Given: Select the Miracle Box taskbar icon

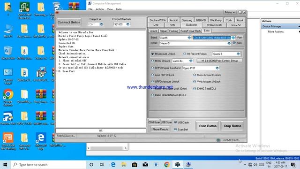Looking at the screenshot, I should [x=178, y=165].
